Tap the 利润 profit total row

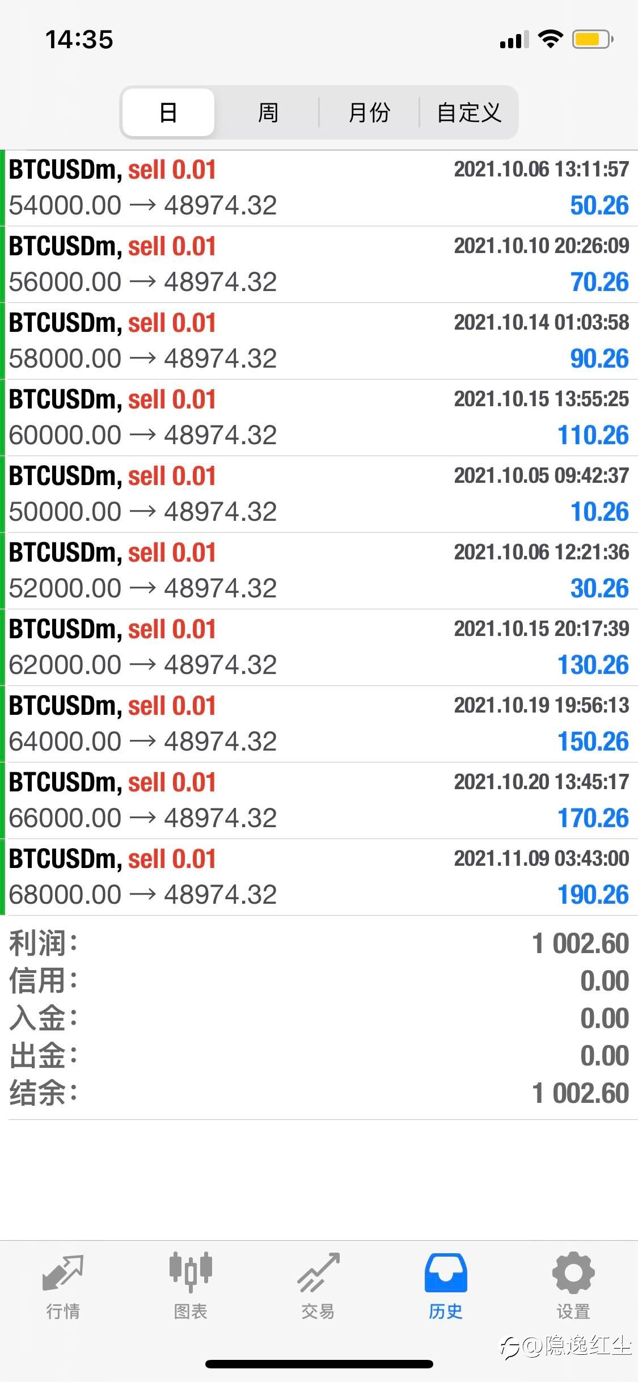tap(319, 943)
